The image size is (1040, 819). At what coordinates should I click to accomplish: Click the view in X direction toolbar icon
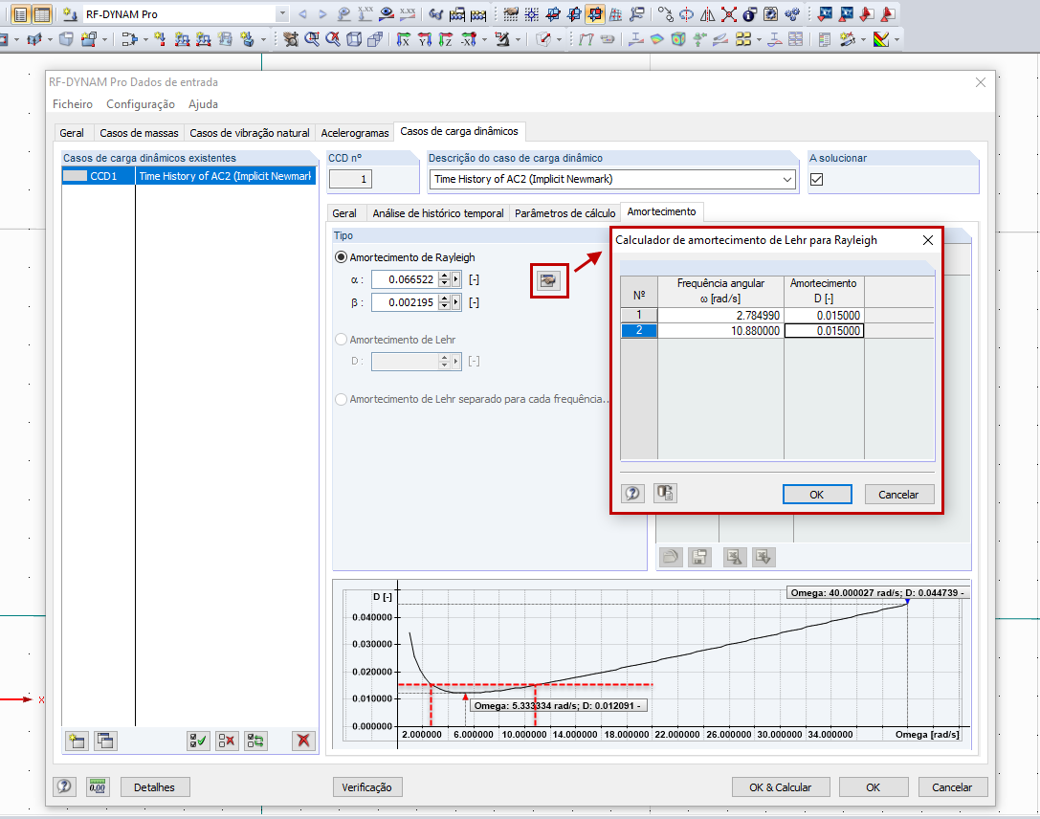coord(403,40)
